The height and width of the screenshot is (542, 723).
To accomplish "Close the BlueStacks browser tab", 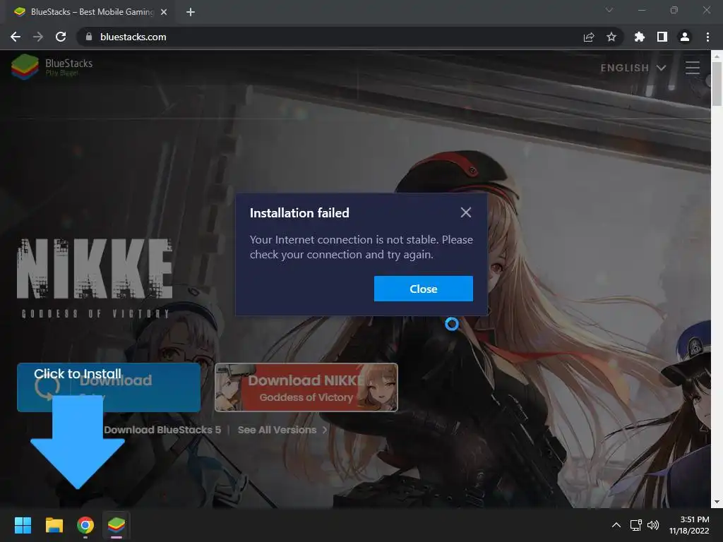I will [164, 12].
